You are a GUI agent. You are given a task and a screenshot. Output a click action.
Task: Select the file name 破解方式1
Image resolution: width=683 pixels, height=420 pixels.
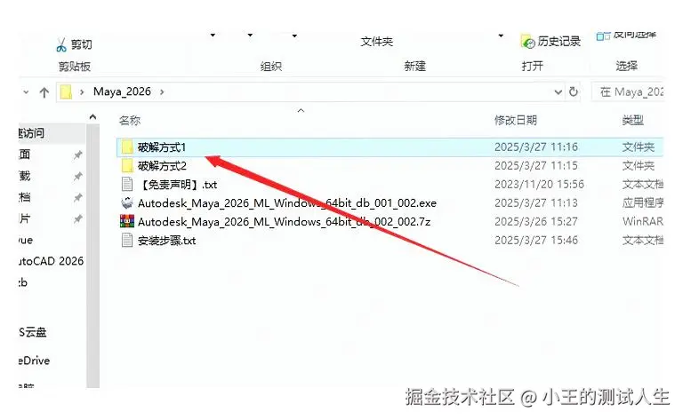[x=162, y=147]
